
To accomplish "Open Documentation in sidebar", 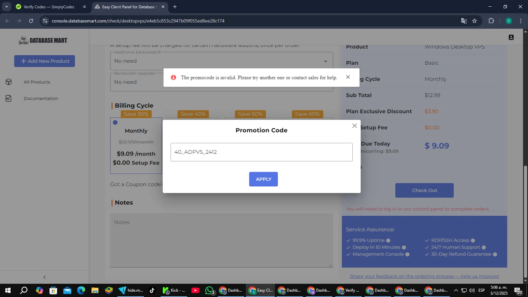I will click(41, 99).
